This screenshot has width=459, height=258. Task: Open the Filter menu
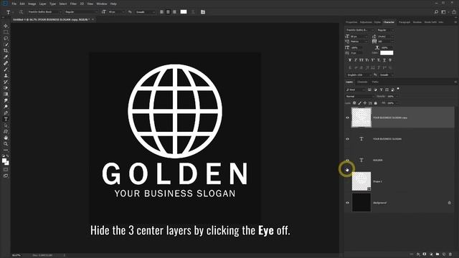(73, 4)
